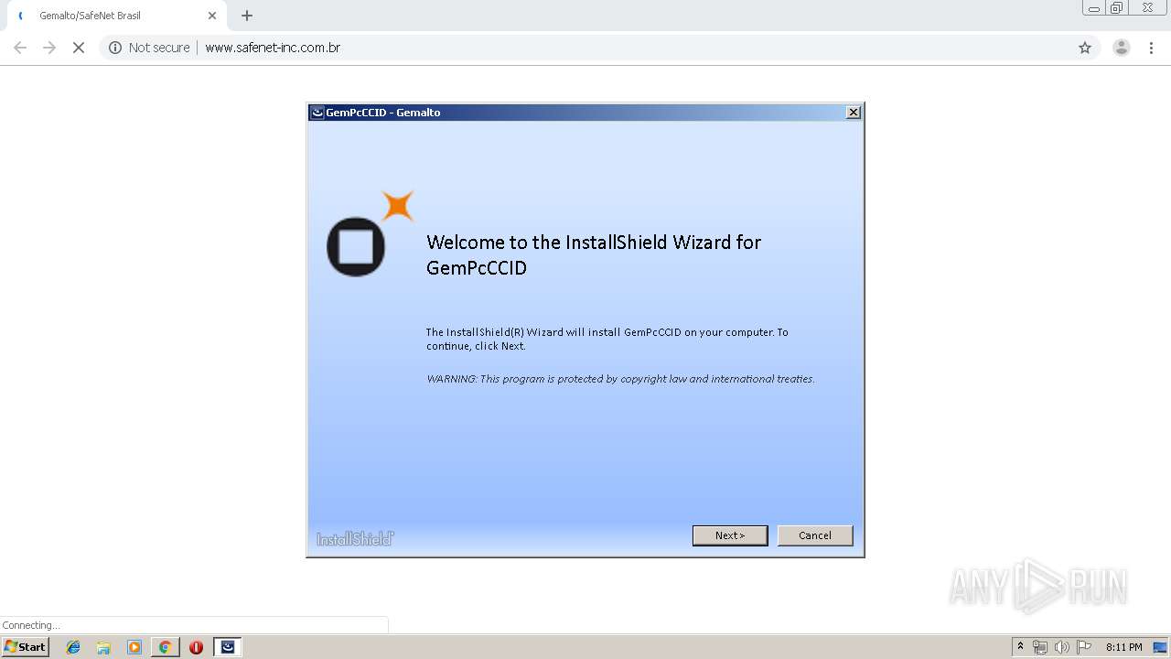The height and width of the screenshot is (659, 1171).
Task: Minimize the Chrome window
Action: pyautogui.click(x=1093, y=8)
